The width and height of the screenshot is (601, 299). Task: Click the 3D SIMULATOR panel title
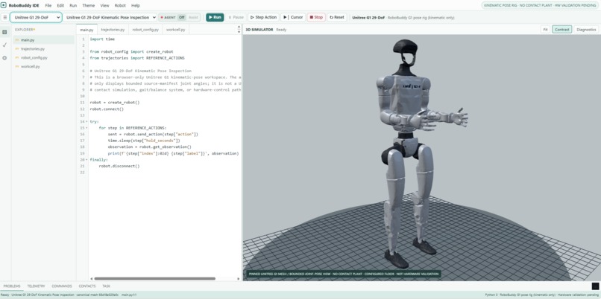click(259, 30)
